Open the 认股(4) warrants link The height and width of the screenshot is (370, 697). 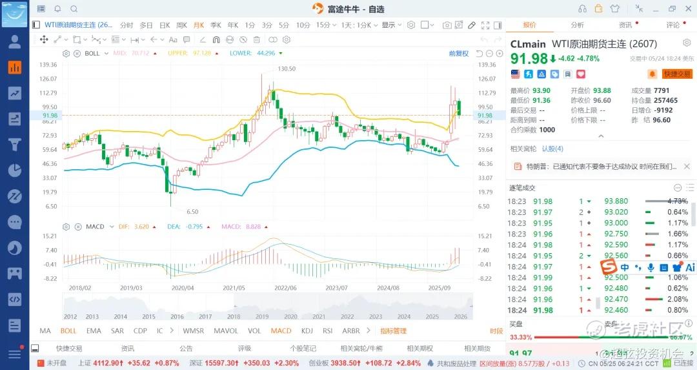(552, 149)
